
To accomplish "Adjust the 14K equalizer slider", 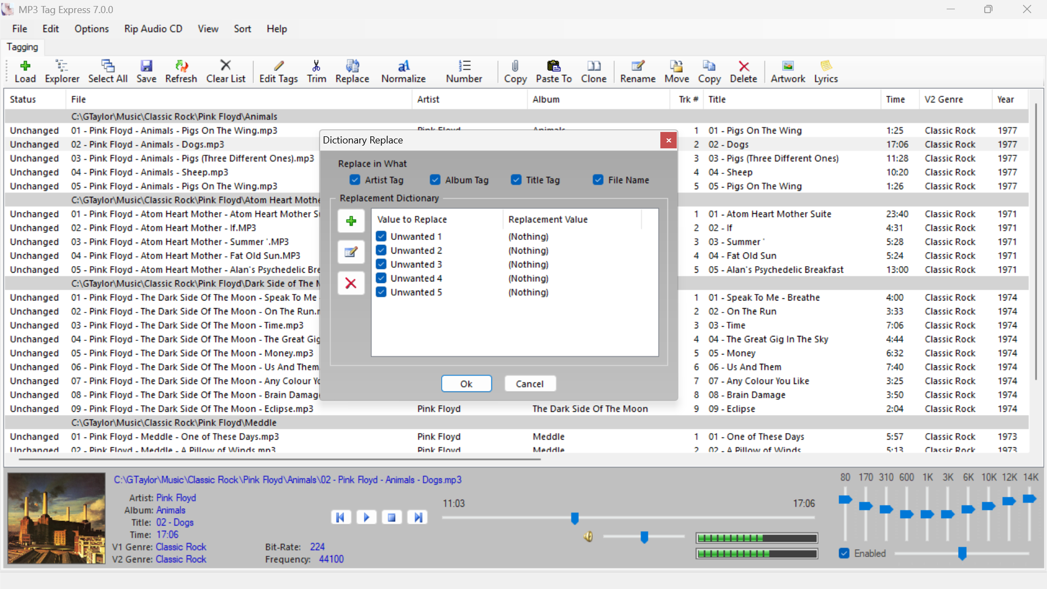I will click(1030, 498).
